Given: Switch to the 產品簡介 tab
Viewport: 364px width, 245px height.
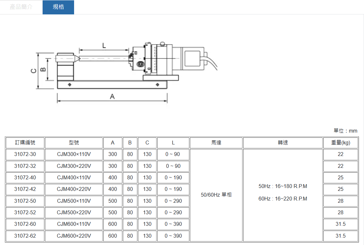Looking at the screenshot, I should coord(21,7).
